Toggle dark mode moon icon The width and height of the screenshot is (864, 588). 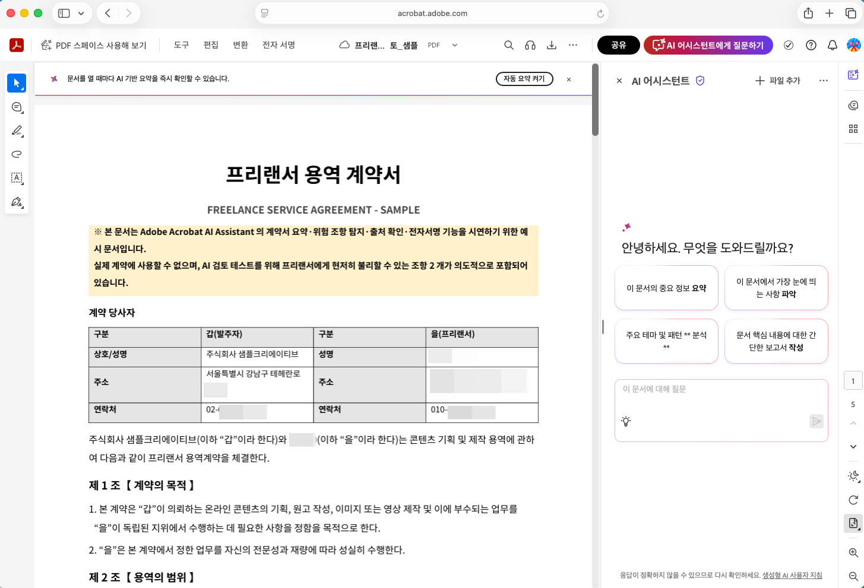[853, 476]
